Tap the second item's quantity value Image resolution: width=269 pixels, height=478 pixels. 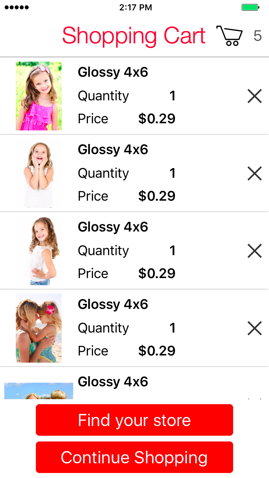[x=173, y=173]
